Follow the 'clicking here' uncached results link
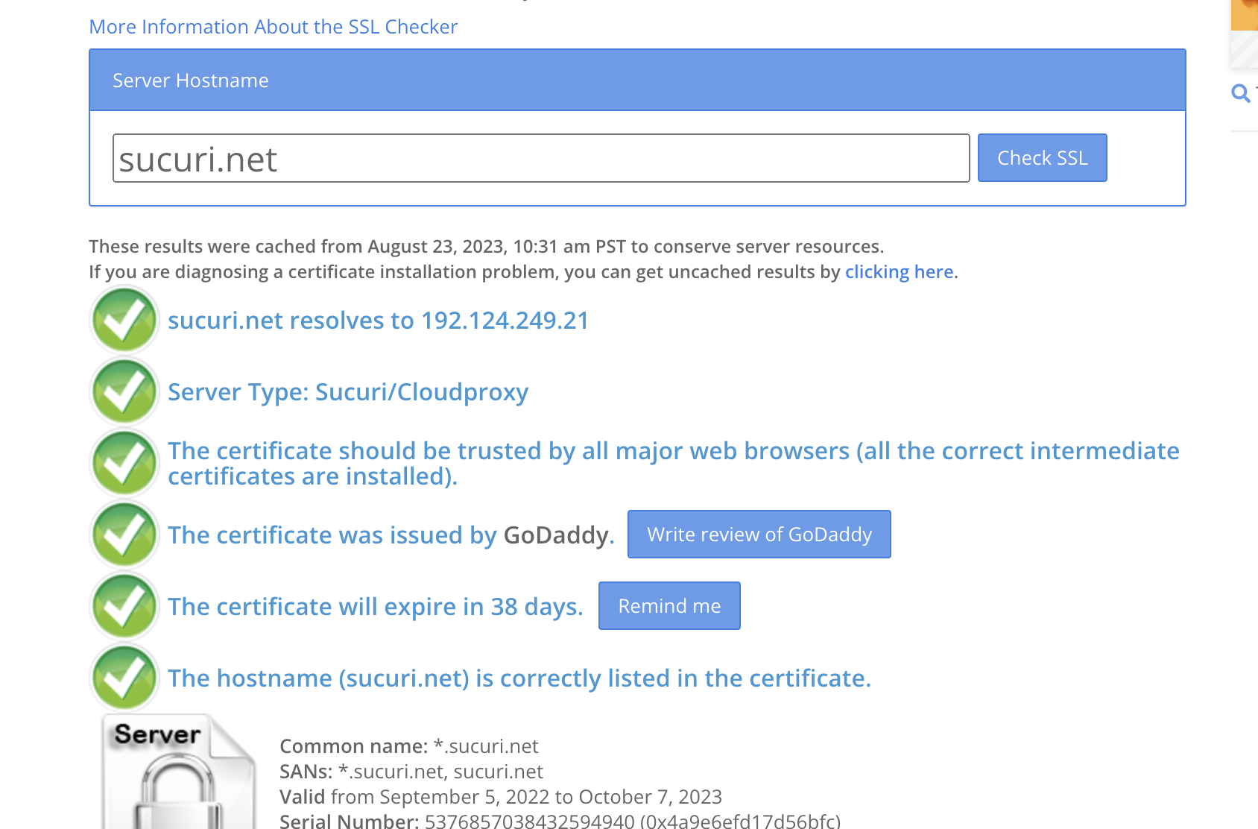1258x829 pixels. 899,272
